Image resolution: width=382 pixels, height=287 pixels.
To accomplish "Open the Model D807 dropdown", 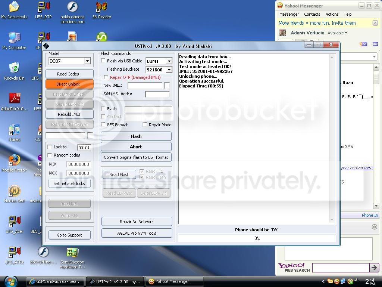I will pyautogui.click(x=87, y=61).
